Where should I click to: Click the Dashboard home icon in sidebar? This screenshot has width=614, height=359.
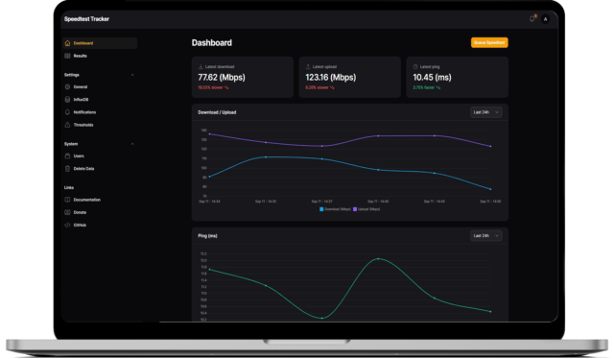click(67, 43)
